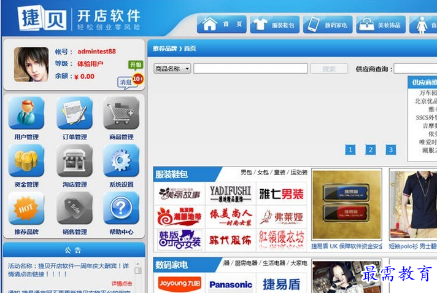Open 红领优衣坊 brand logo
The width and height of the screenshot is (437, 293).
(x=281, y=240)
